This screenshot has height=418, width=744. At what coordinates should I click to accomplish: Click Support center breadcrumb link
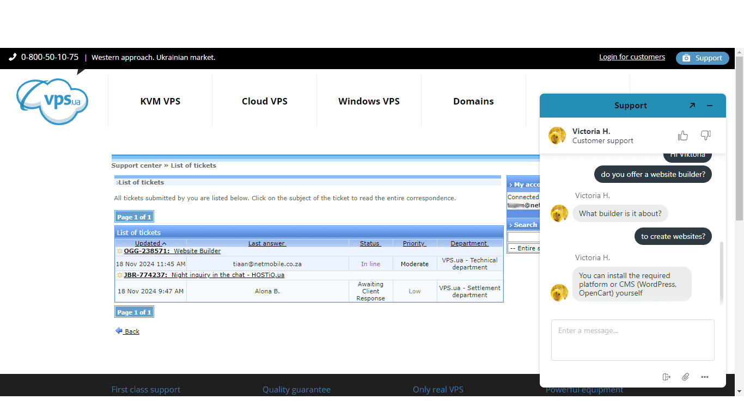(x=137, y=165)
